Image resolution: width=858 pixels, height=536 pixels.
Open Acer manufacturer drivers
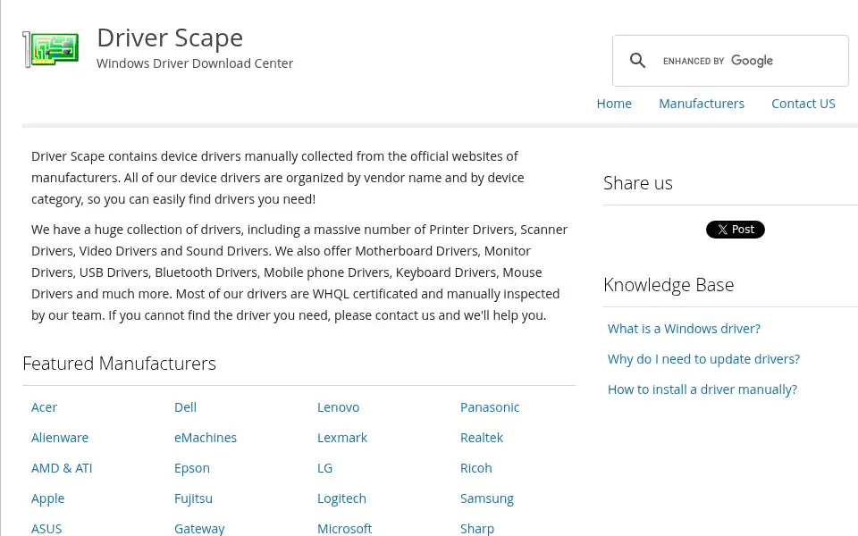[x=44, y=407]
